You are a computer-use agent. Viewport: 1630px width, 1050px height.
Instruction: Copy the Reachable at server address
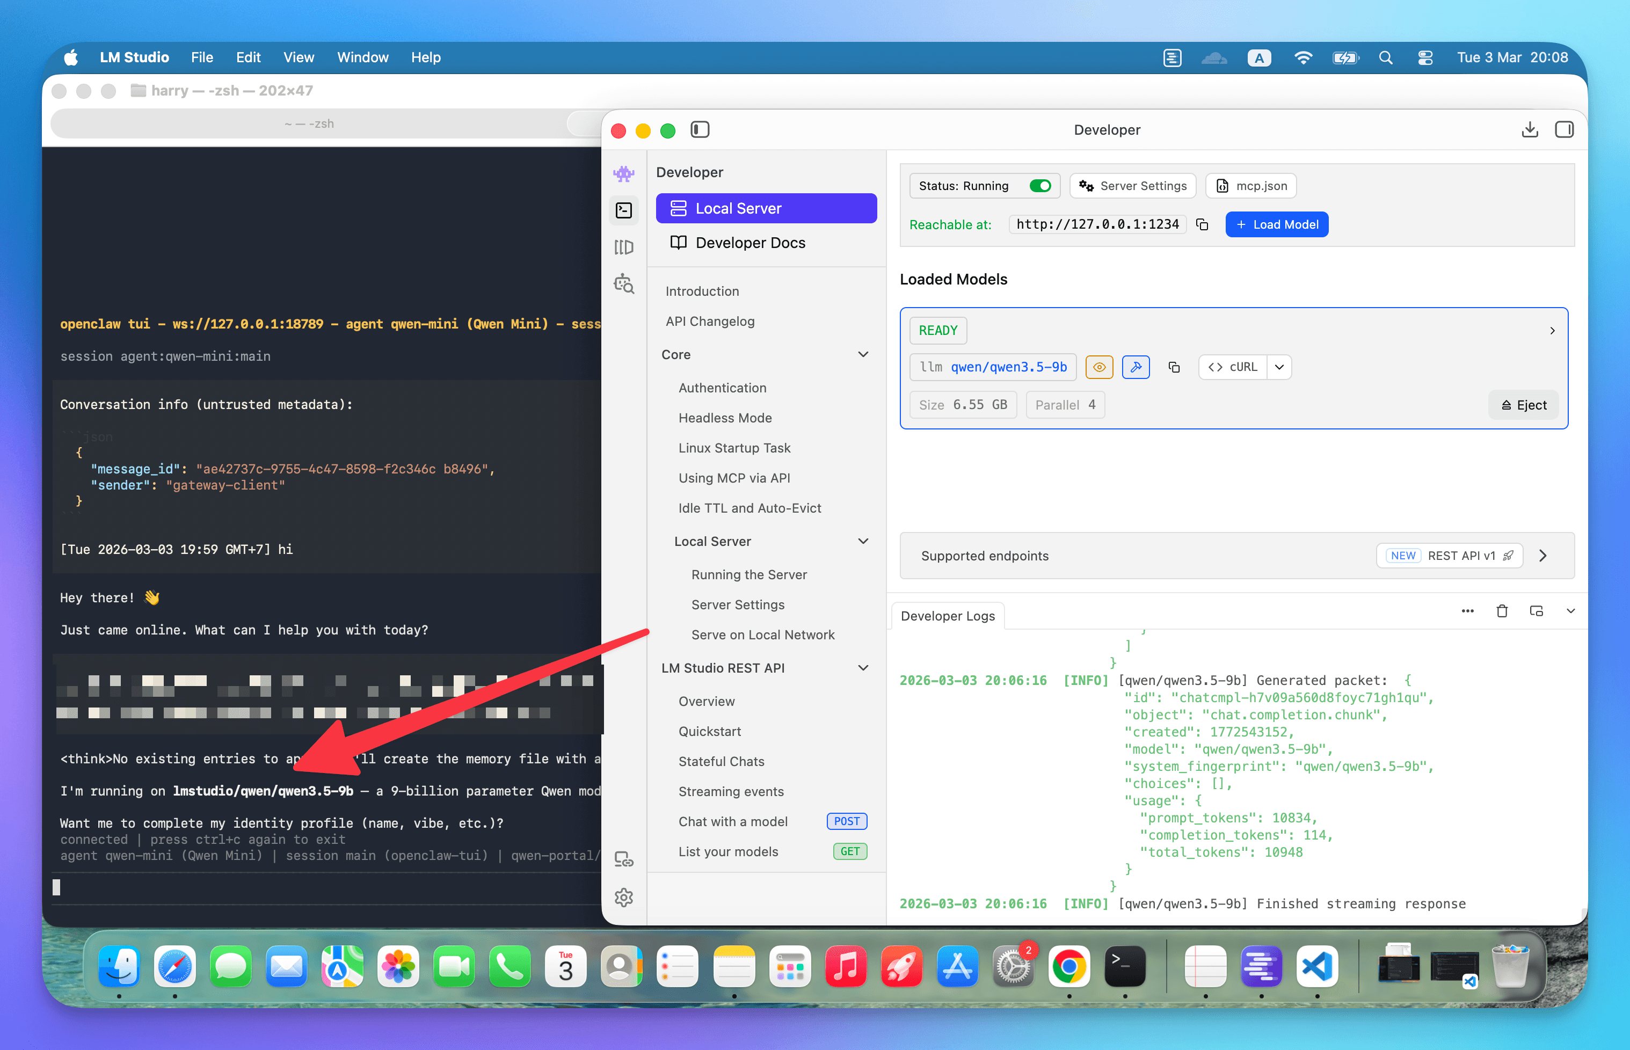tap(1202, 224)
